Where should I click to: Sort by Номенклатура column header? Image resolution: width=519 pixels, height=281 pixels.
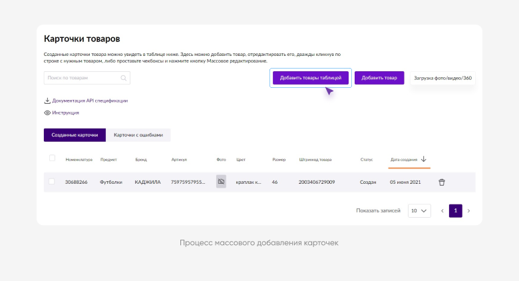click(79, 160)
